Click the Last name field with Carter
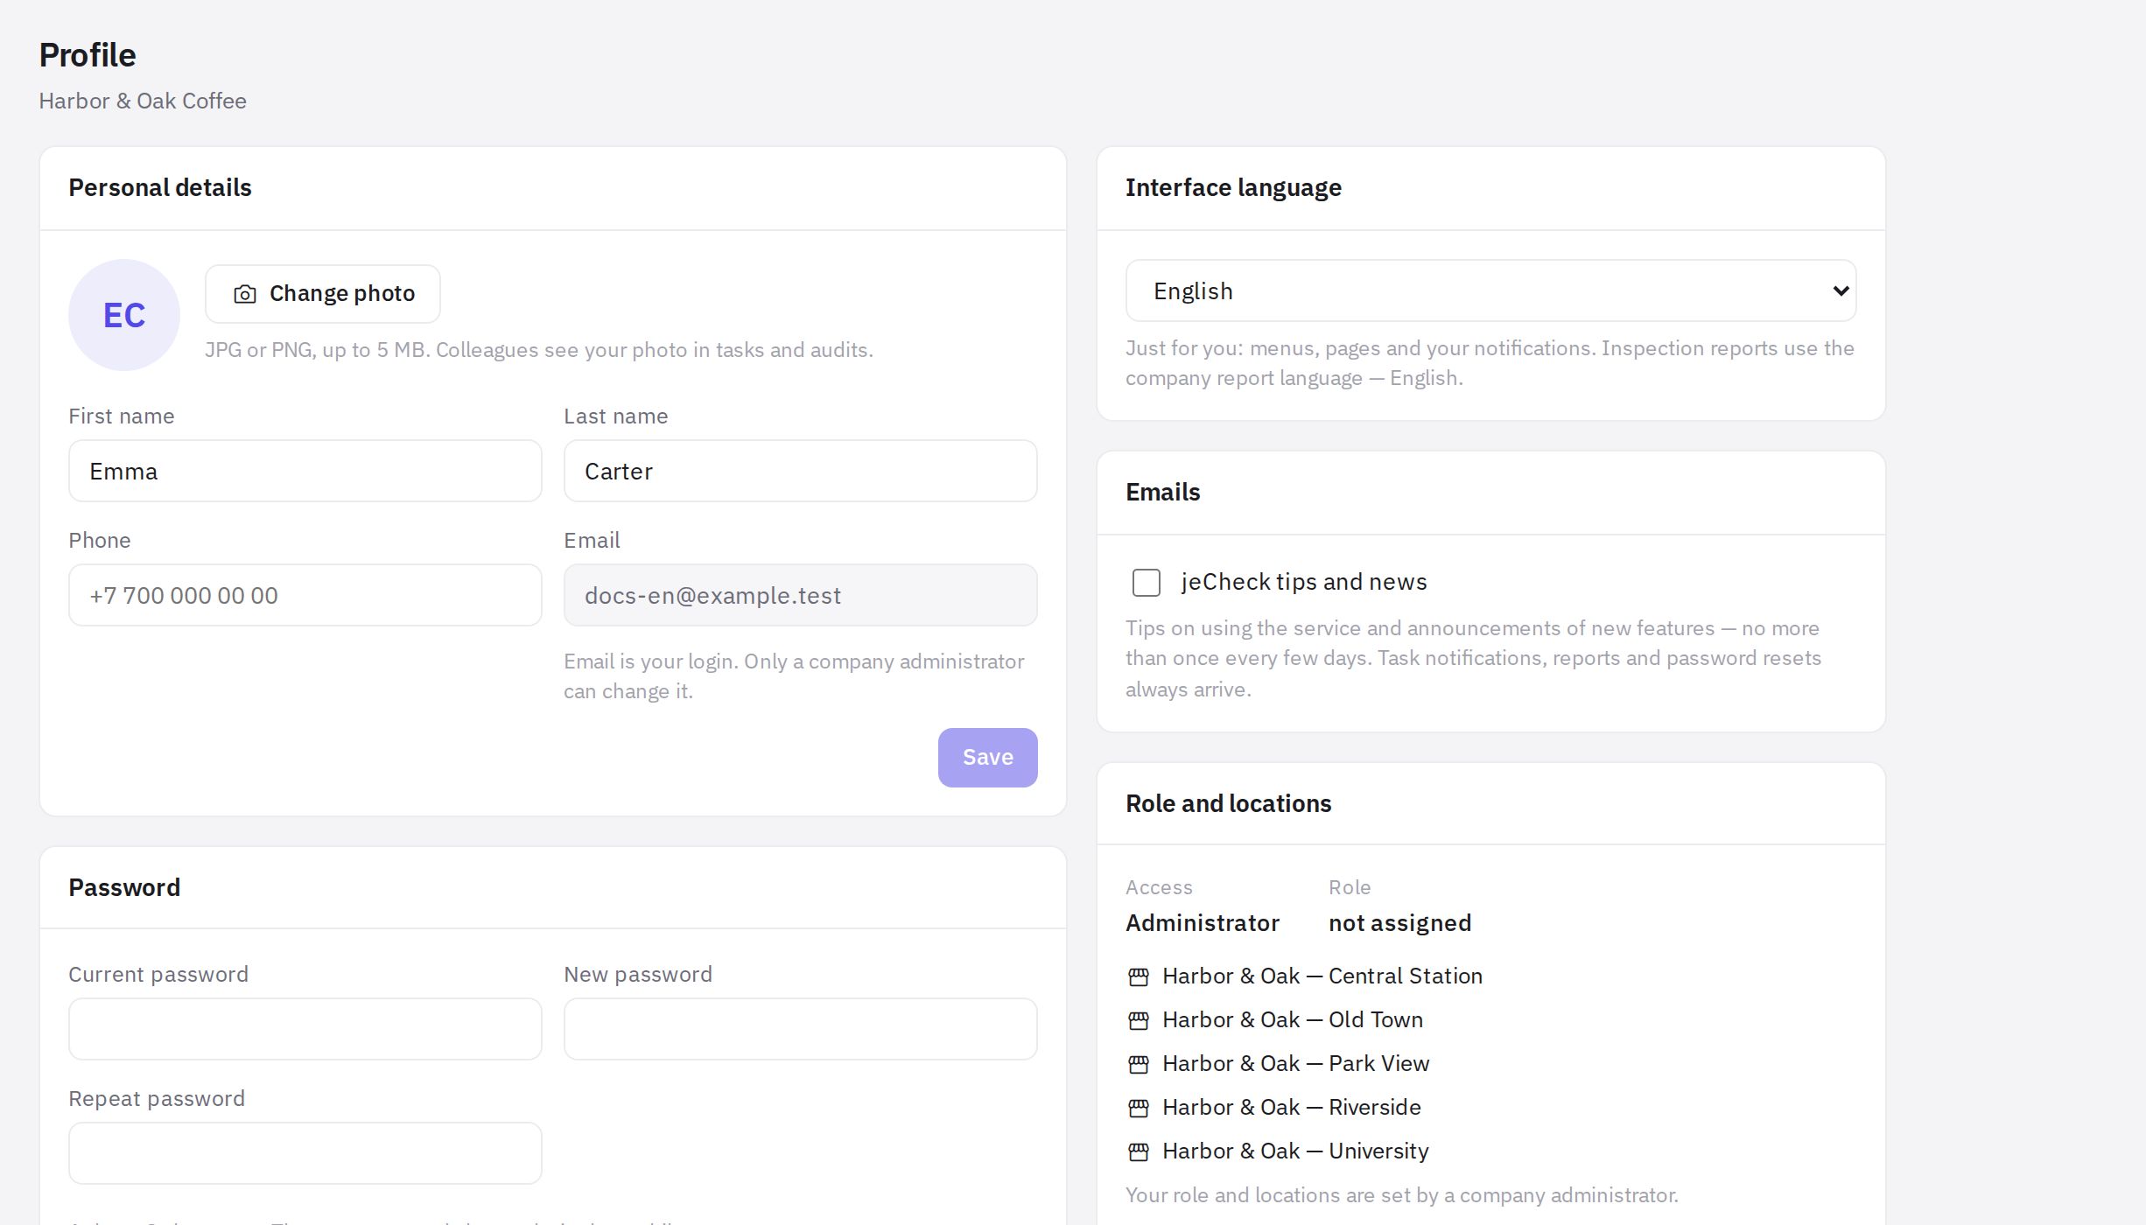 800,471
